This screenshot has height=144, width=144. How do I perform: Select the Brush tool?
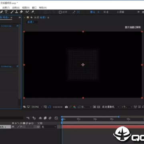tap(12, 12)
